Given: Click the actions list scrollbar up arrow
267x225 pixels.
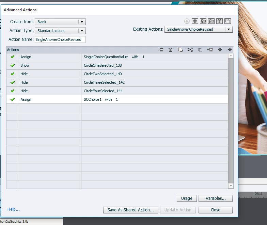Looking at the screenshot, I should (231, 56).
